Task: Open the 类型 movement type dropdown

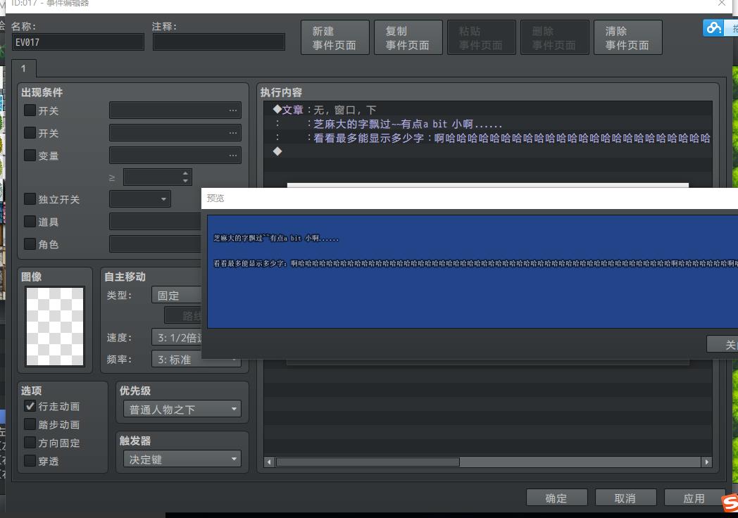Action: (x=177, y=296)
